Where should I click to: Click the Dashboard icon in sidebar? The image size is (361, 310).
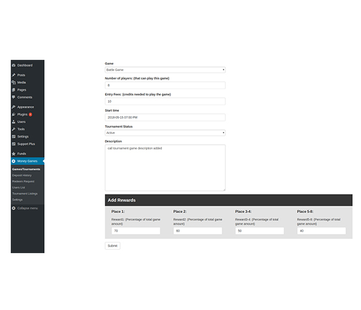coord(14,65)
